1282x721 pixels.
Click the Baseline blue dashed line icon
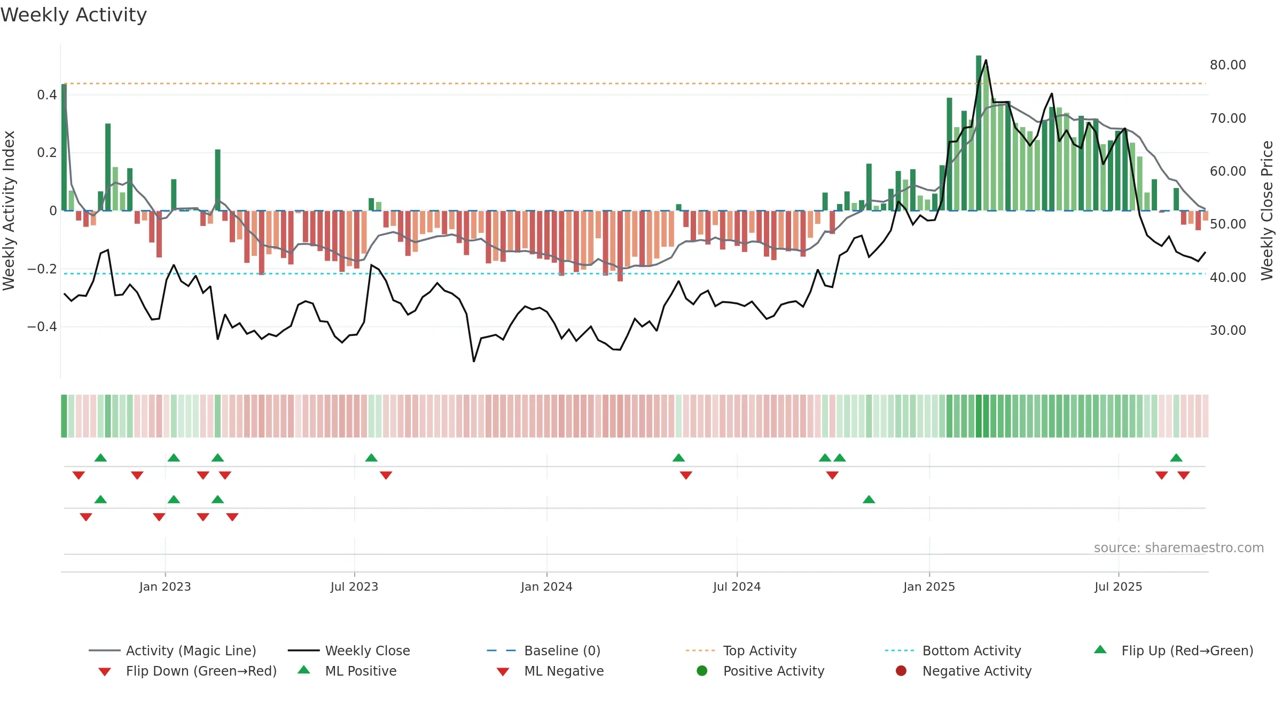click(501, 651)
